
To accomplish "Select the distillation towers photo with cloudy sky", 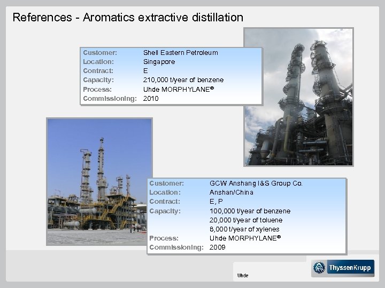I will [x=298, y=97].
